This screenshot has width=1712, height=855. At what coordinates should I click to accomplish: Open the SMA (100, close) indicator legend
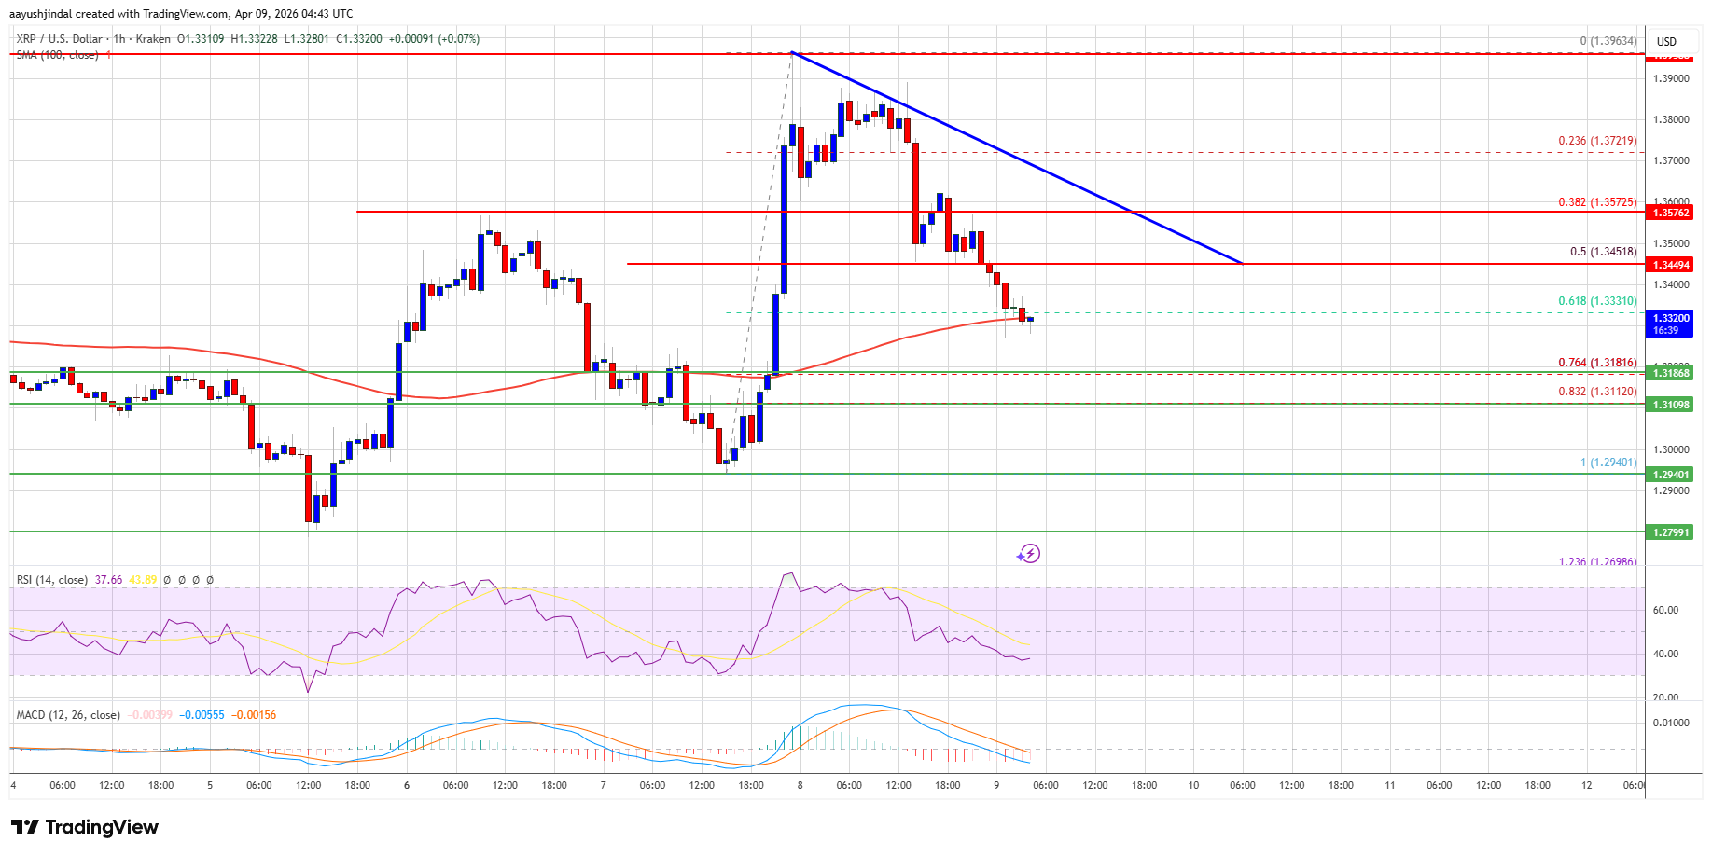click(56, 54)
